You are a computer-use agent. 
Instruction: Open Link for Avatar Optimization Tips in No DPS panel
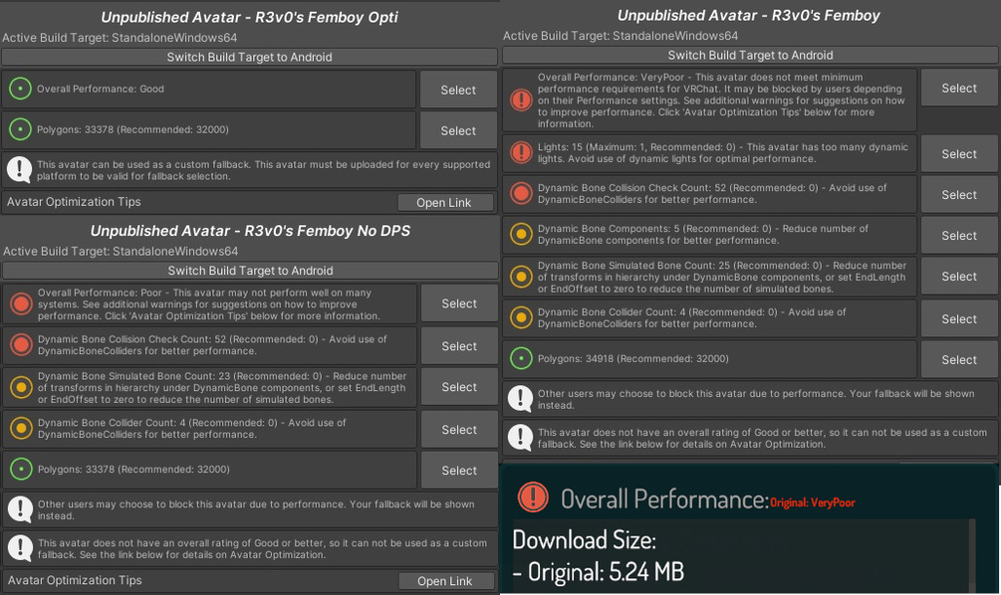(x=445, y=581)
